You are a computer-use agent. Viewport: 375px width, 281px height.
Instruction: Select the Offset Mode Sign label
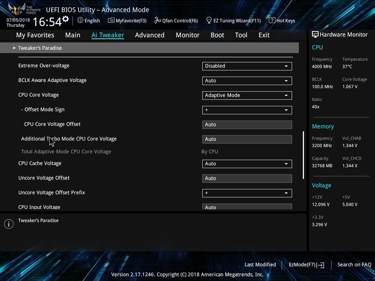(x=43, y=109)
